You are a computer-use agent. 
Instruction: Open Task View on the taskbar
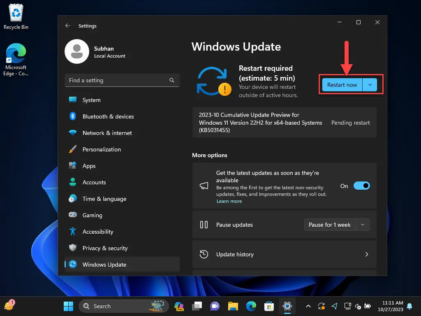pos(197,306)
